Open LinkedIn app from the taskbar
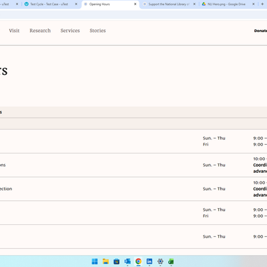The image size is (267, 267). pyautogui.click(x=150, y=262)
